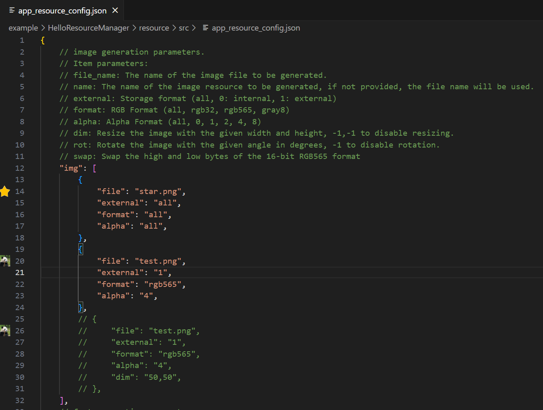This screenshot has height=410, width=543.
Task: Click the 'external: Storage format' comment line
Action: 198,99
